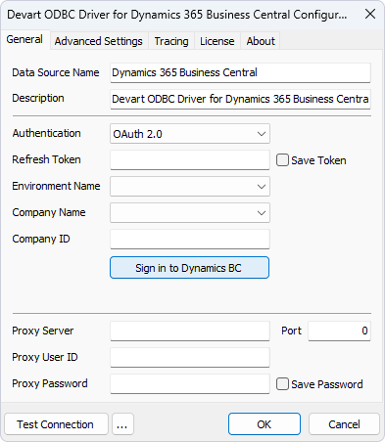This screenshot has width=385, height=442.
Task: Click the ellipsis button beside Test Connection
Action: coord(122,424)
